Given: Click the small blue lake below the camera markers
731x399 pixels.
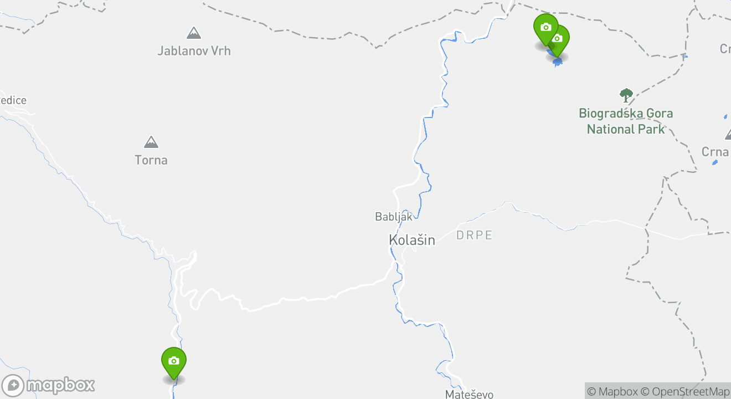Looking at the screenshot, I should (x=557, y=61).
